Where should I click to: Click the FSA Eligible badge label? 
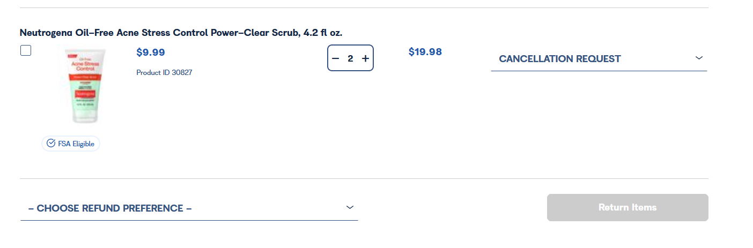point(76,144)
